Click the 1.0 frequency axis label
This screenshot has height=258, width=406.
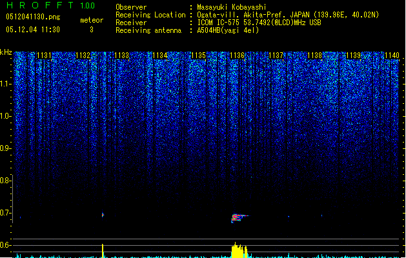(x=5, y=117)
